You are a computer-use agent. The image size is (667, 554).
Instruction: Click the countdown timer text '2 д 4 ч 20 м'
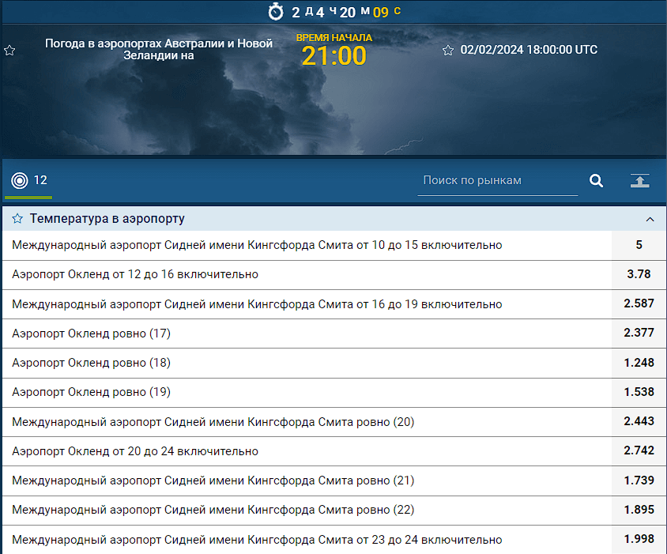tap(330, 12)
